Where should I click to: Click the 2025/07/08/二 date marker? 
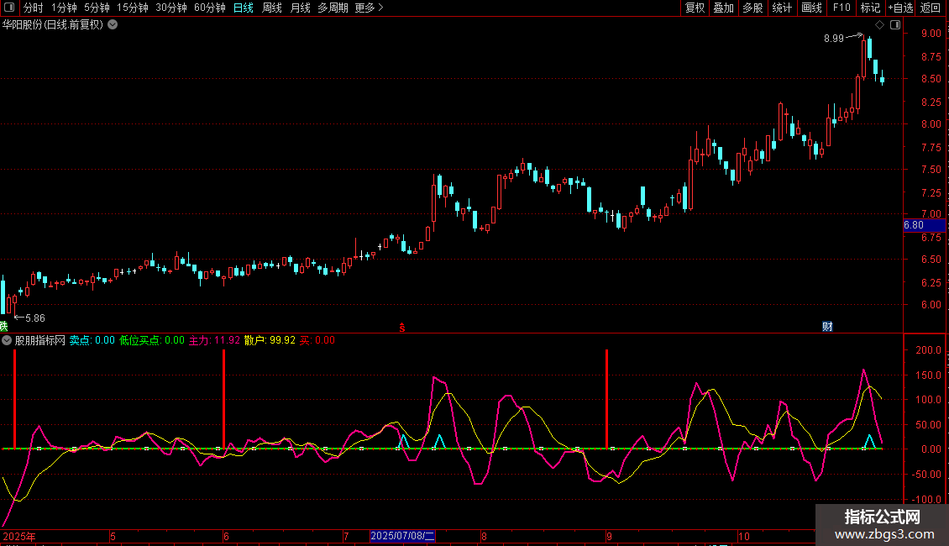pos(402,536)
